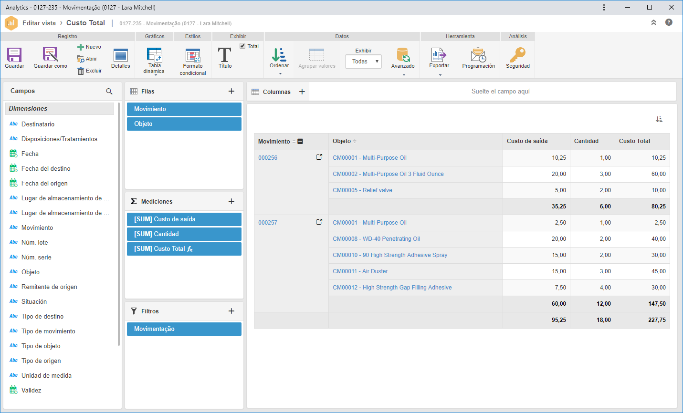The image size is (683, 413).
Task: Save the view with Guardar icon
Action: tap(14, 55)
